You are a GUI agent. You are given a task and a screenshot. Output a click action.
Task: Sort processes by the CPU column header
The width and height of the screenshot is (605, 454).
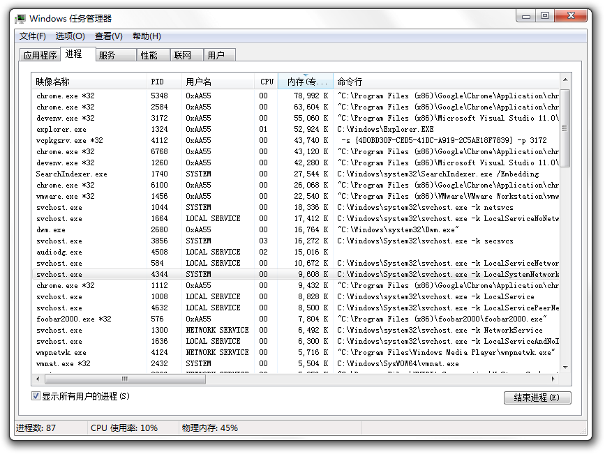pyautogui.click(x=266, y=82)
